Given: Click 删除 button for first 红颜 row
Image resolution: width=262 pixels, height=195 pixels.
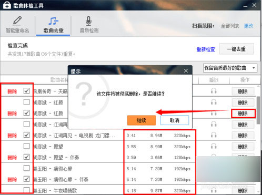Looking at the screenshot, I should click(243, 102).
